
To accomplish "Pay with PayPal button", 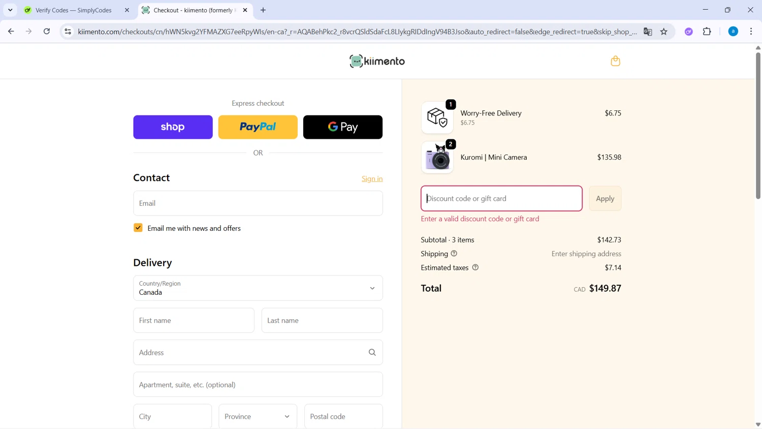I will (258, 127).
